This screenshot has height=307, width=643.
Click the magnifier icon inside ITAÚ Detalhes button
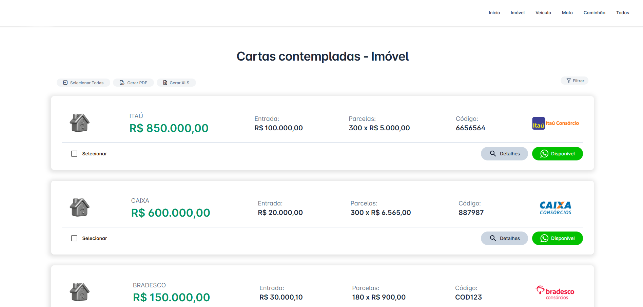[493, 154]
